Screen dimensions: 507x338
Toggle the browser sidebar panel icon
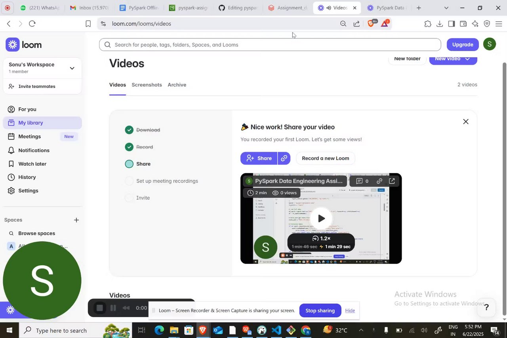click(452, 24)
